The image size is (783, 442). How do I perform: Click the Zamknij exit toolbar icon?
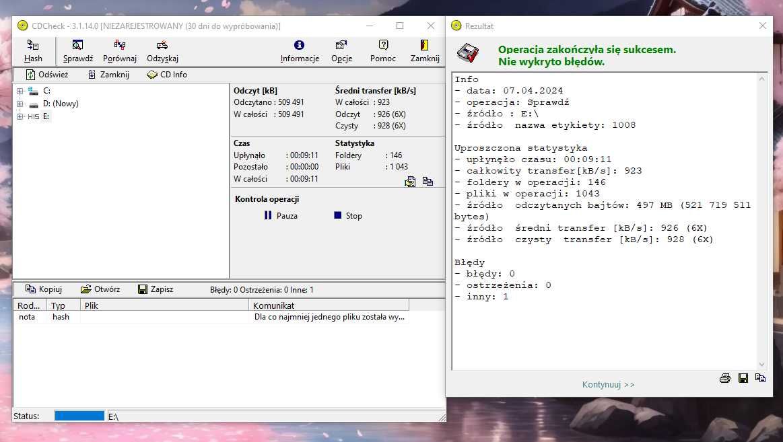(425, 51)
